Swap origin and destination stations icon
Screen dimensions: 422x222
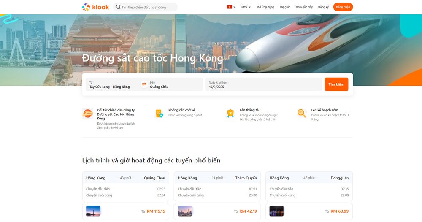[144, 84]
